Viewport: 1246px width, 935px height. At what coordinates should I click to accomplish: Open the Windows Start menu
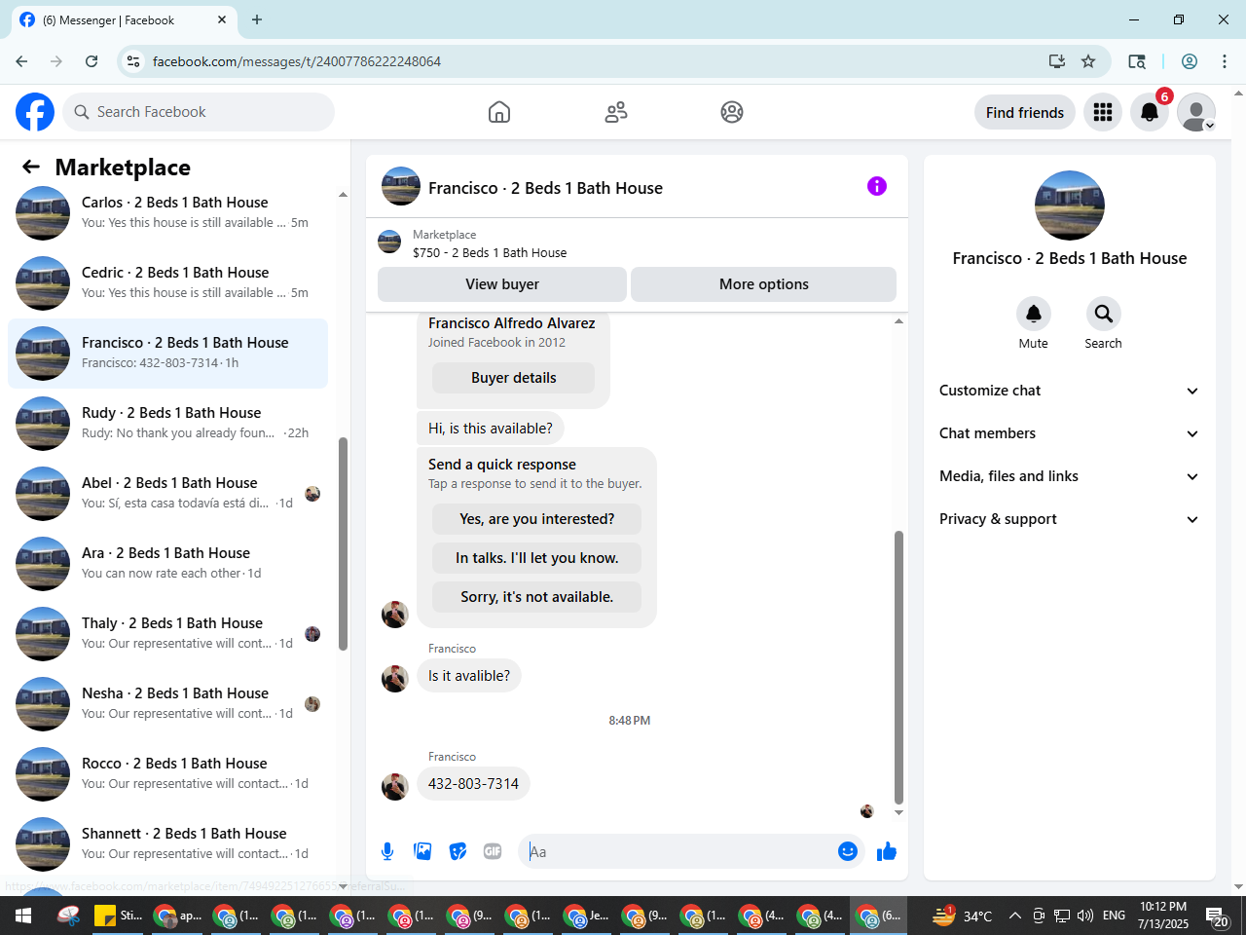pos(23,916)
